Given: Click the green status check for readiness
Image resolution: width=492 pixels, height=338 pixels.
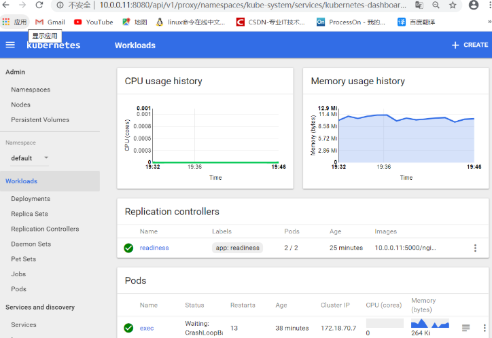Looking at the screenshot, I should pos(128,248).
